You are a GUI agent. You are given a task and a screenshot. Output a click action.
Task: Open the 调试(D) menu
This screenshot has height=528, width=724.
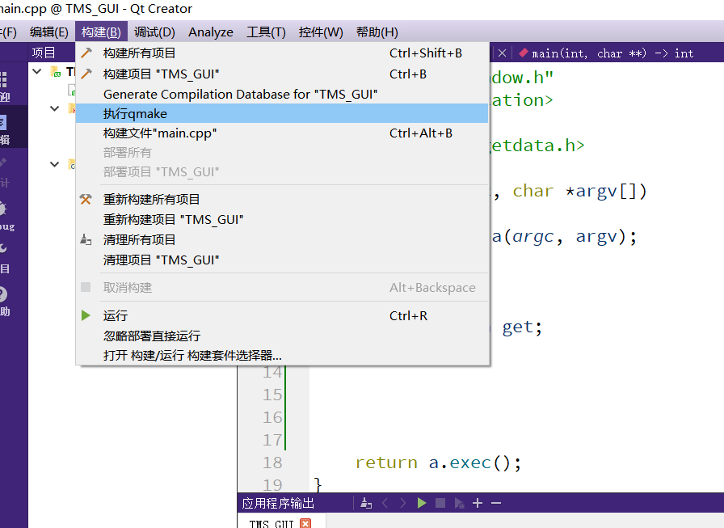click(154, 32)
